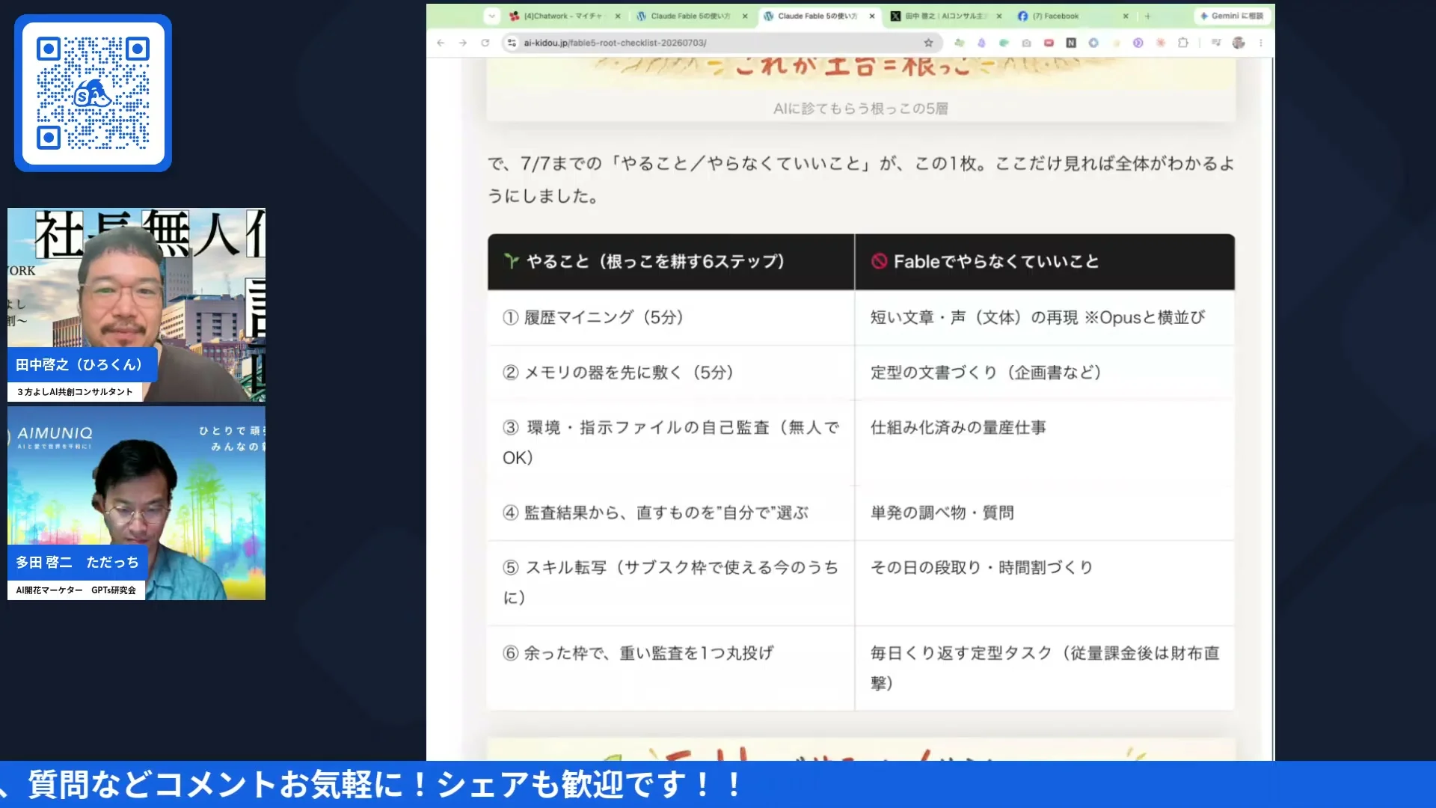1436x808 pixels.
Task: Click the 'AIに診てもらう根っこの5層' caption
Action: pyautogui.click(x=860, y=108)
